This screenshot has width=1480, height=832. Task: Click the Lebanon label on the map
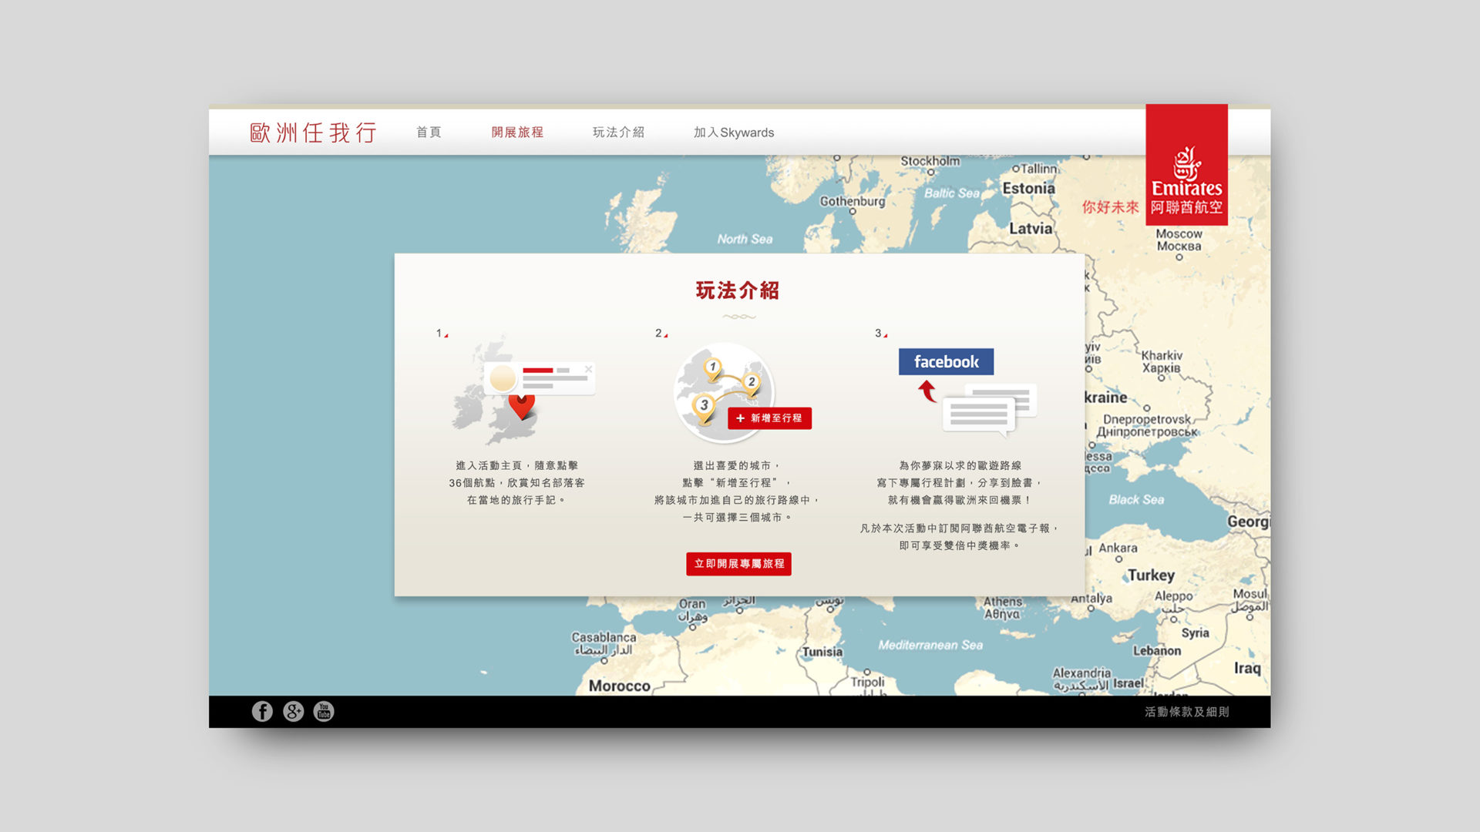click(1156, 651)
